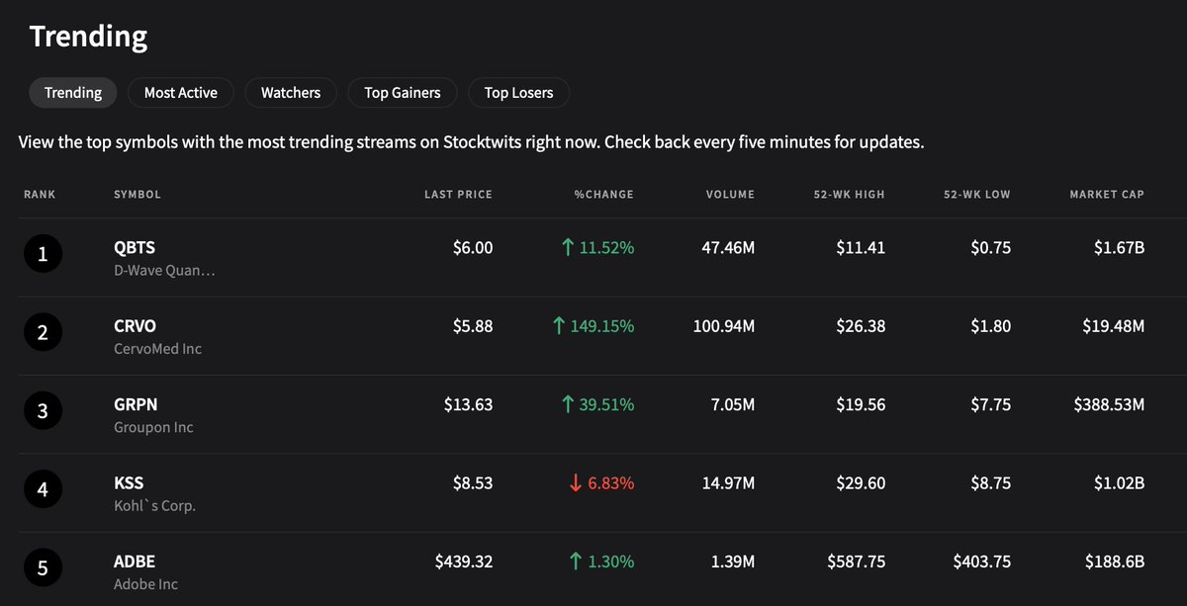This screenshot has height=606, width=1187.
Task: Click the $7.75 52-week low
Action: tap(990, 404)
